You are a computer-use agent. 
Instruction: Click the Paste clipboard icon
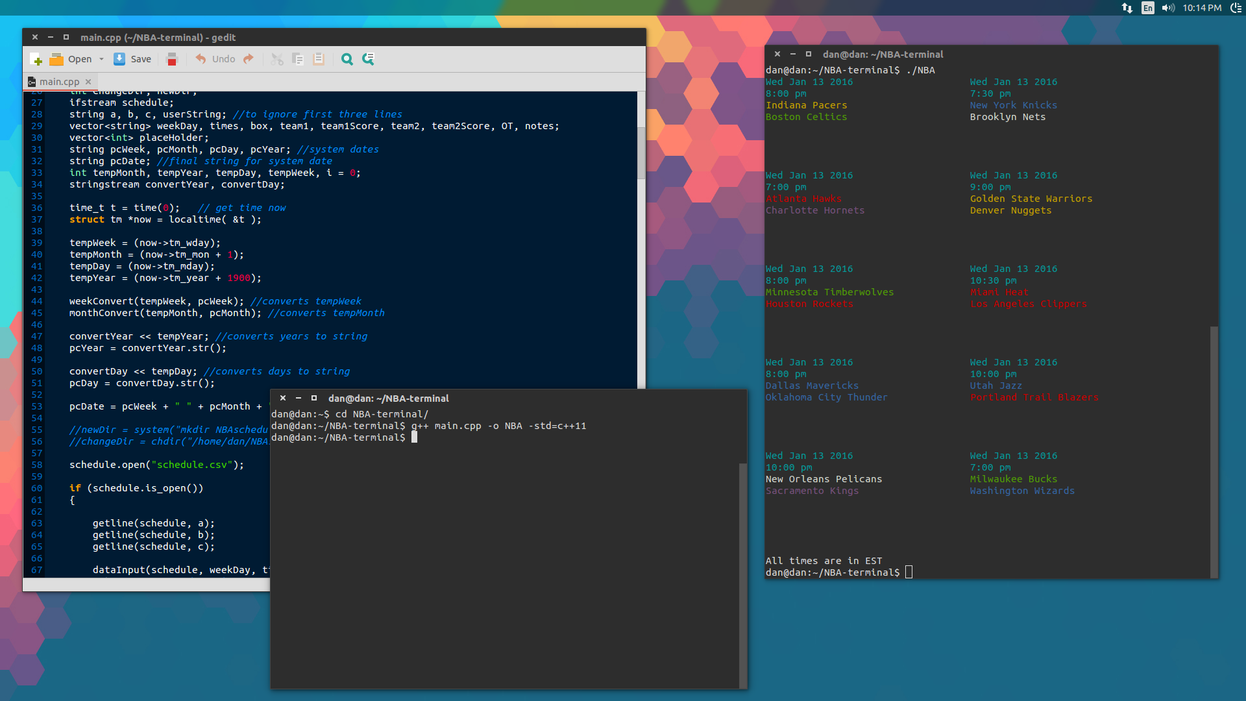319,59
